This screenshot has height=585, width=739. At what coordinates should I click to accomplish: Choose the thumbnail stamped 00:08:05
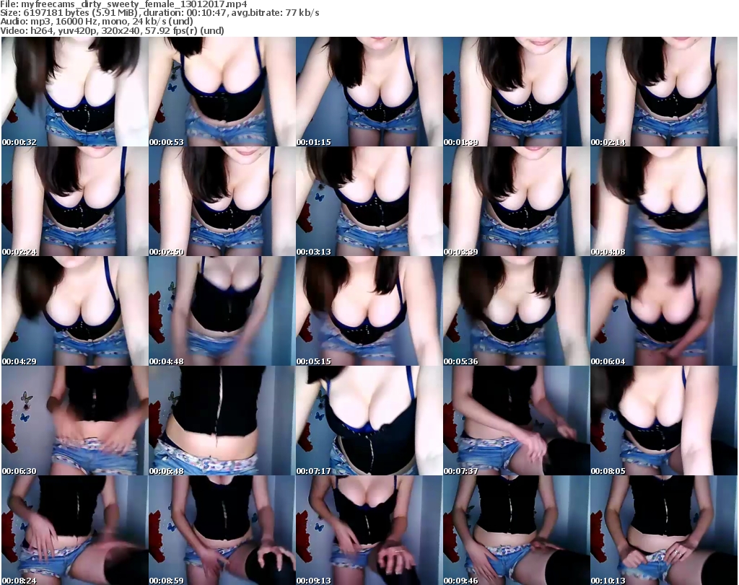tap(664, 421)
